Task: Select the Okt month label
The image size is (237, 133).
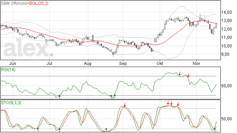Action: (160, 64)
